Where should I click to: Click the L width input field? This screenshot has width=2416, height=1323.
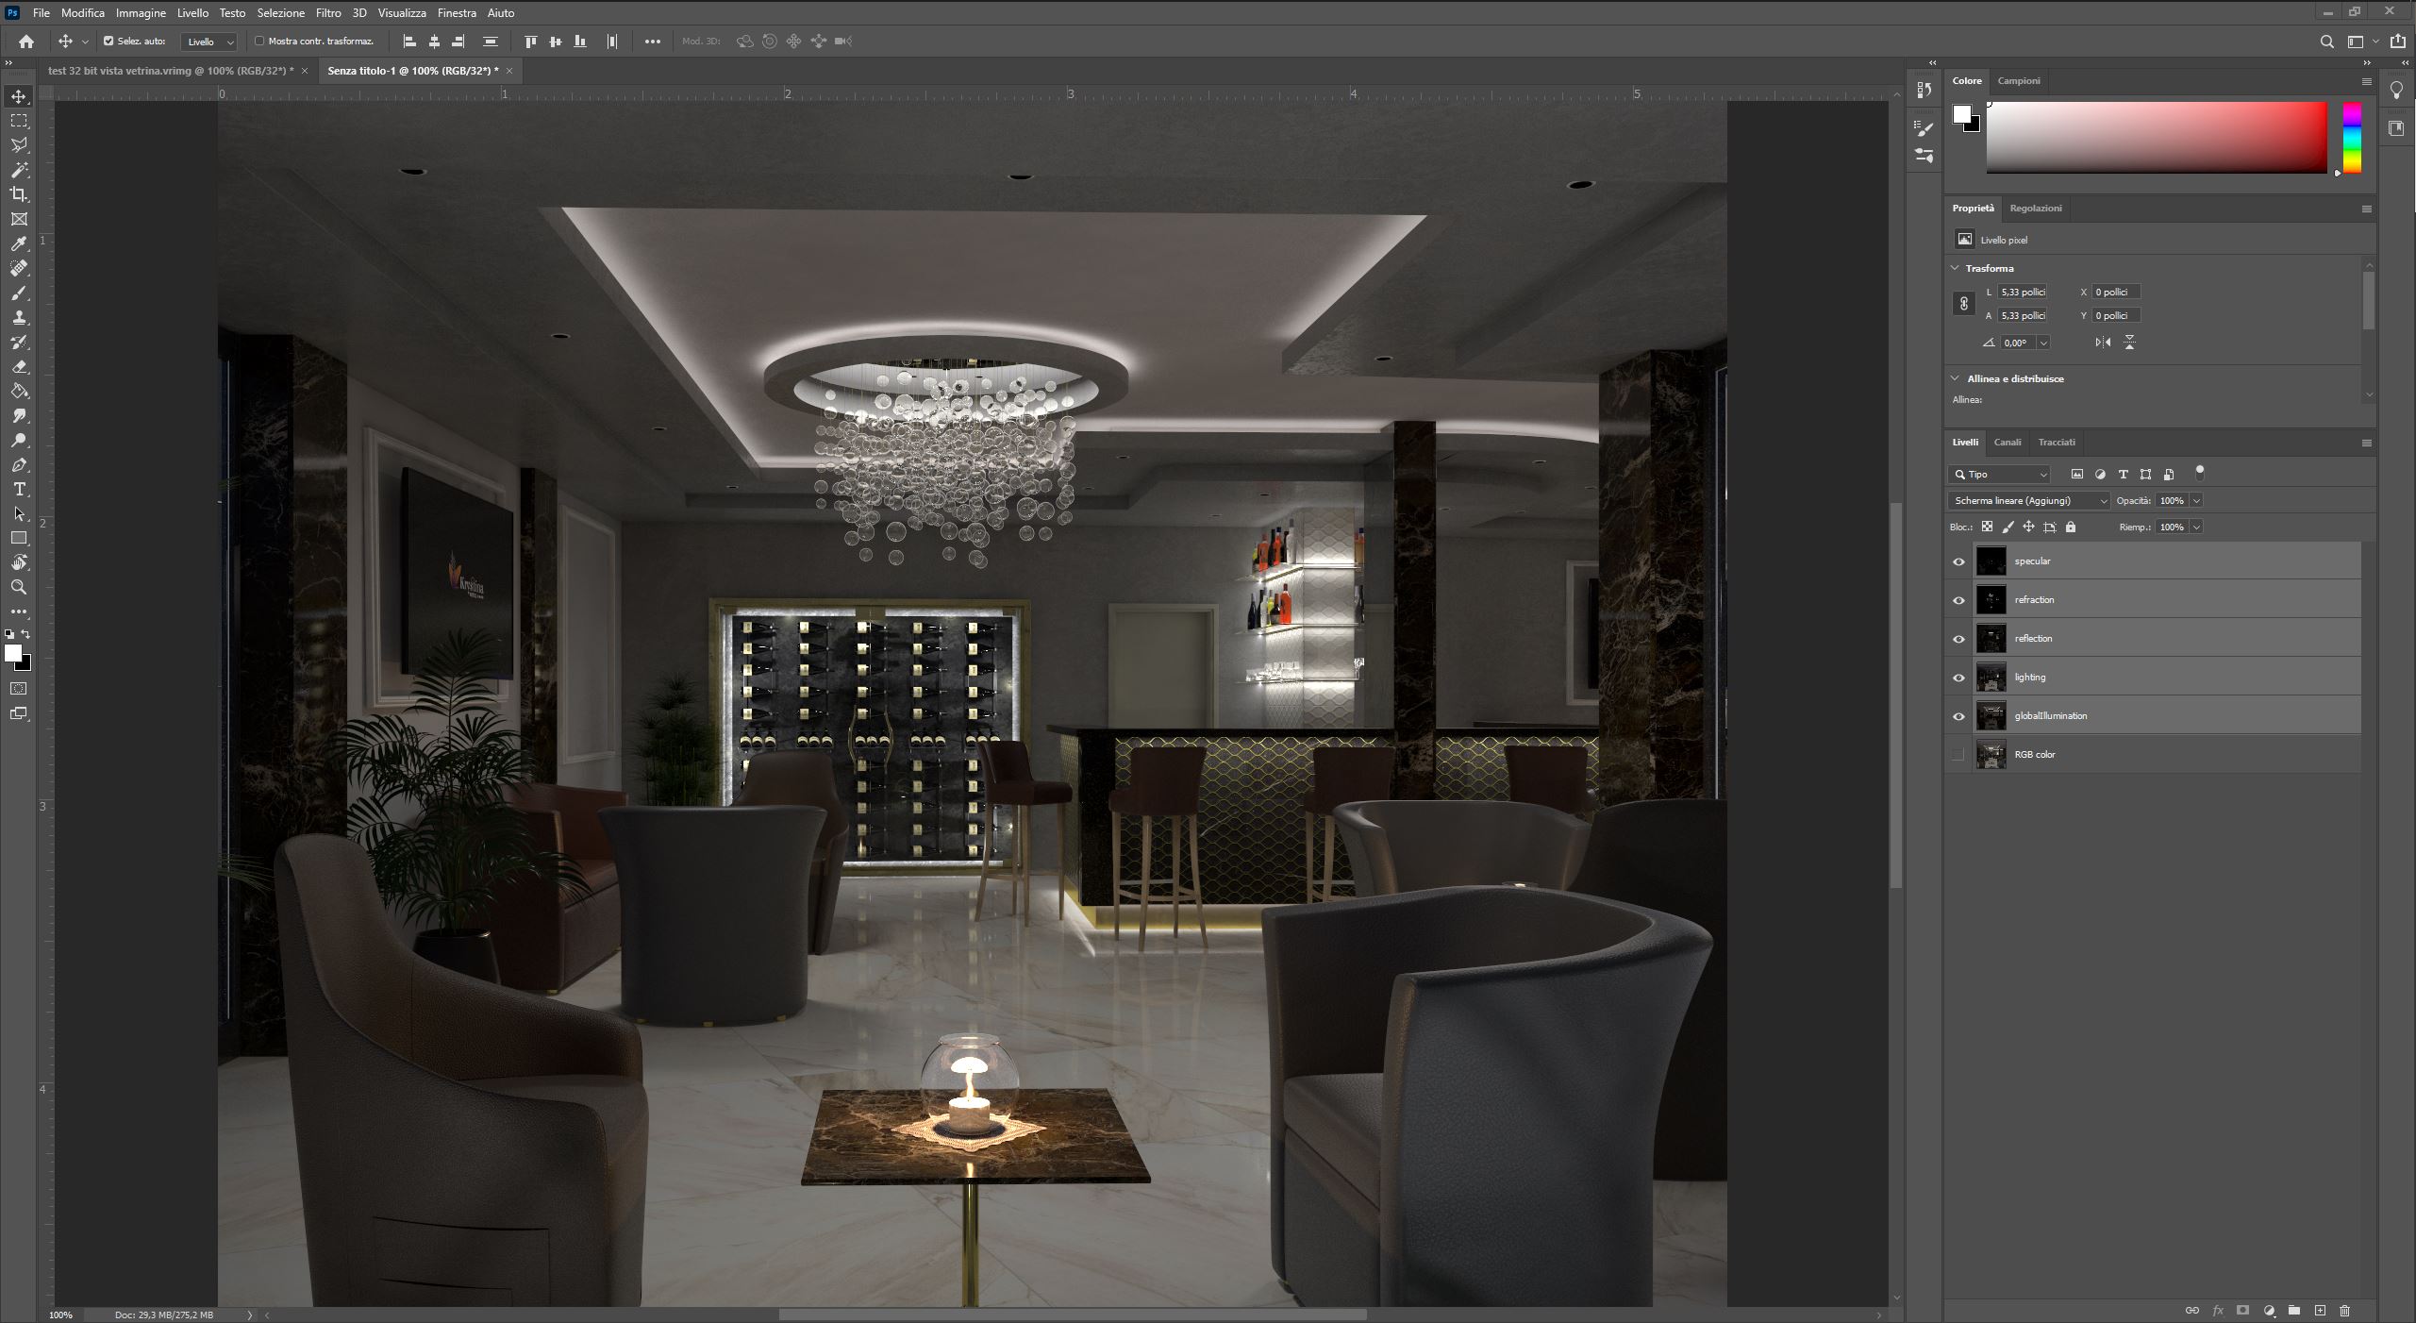click(x=2022, y=293)
